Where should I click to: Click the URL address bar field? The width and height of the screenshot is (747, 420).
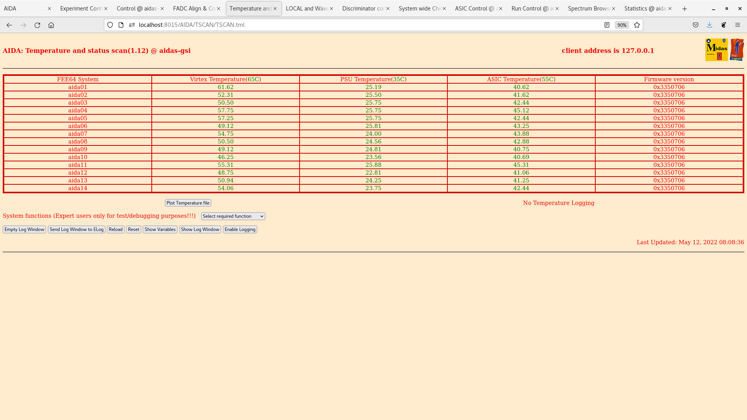click(x=350, y=25)
